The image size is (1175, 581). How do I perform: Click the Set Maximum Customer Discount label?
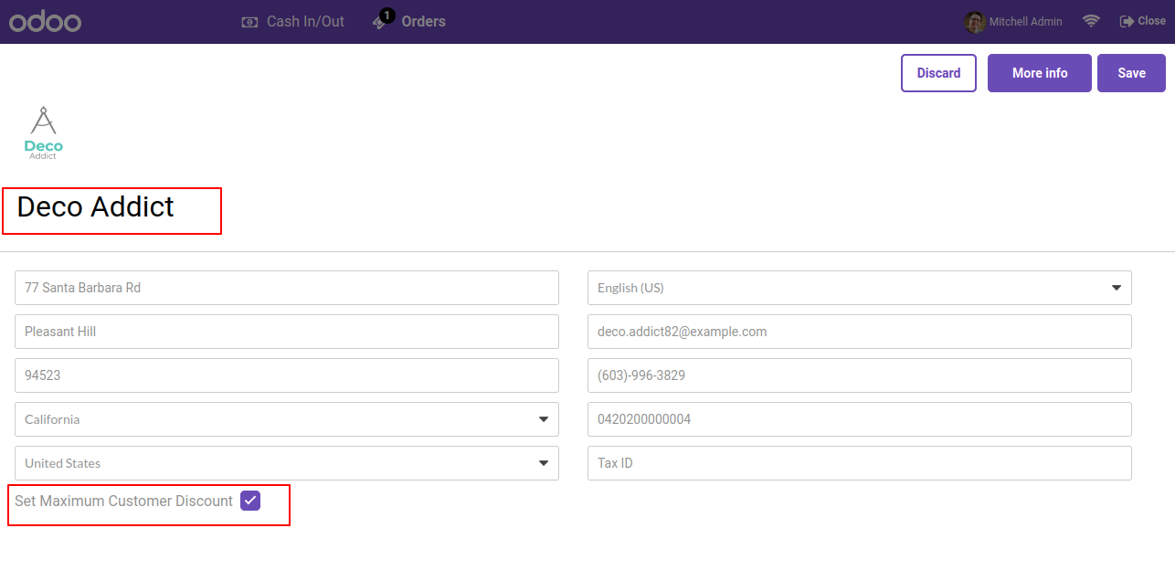click(x=123, y=501)
